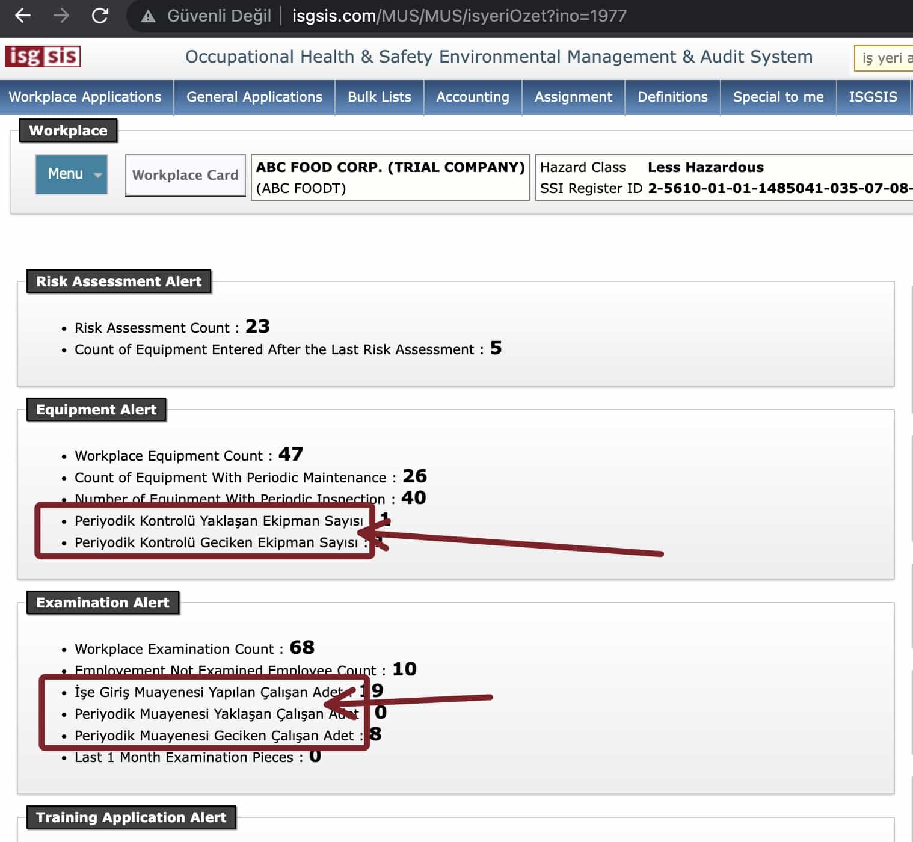The image size is (913, 842).
Task: Click the Workplace Examination Count value 68
Action: [302, 647]
